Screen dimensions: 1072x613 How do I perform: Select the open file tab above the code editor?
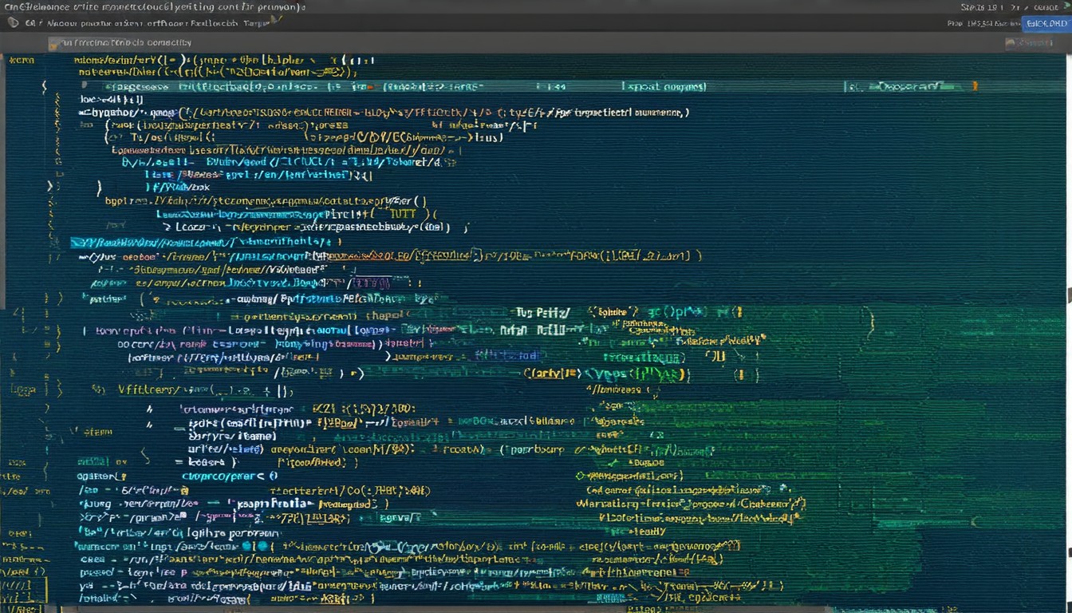122,43
